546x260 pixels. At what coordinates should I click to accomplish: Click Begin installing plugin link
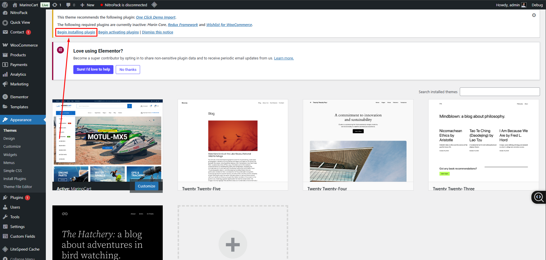[x=76, y=32]
